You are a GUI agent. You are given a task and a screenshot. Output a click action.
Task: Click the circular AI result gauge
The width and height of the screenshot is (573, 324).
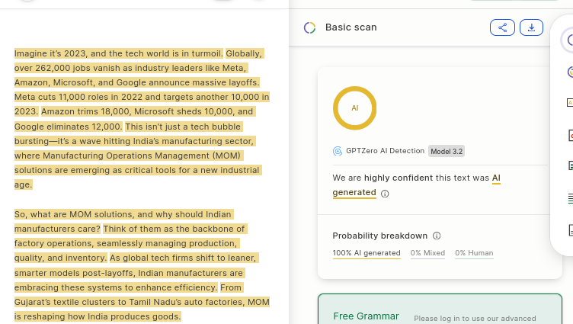(x=354, y=108)
